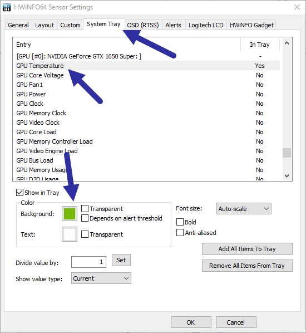306x333 pixels.
Task: Click Add All Items To Tray
Action: pos(247,249)
